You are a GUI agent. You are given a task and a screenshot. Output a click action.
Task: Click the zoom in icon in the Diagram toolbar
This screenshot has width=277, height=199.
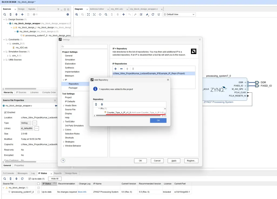pos(77,14)
